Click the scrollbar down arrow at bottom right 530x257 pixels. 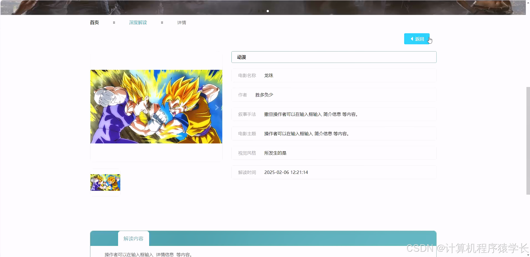pos(528,255)
